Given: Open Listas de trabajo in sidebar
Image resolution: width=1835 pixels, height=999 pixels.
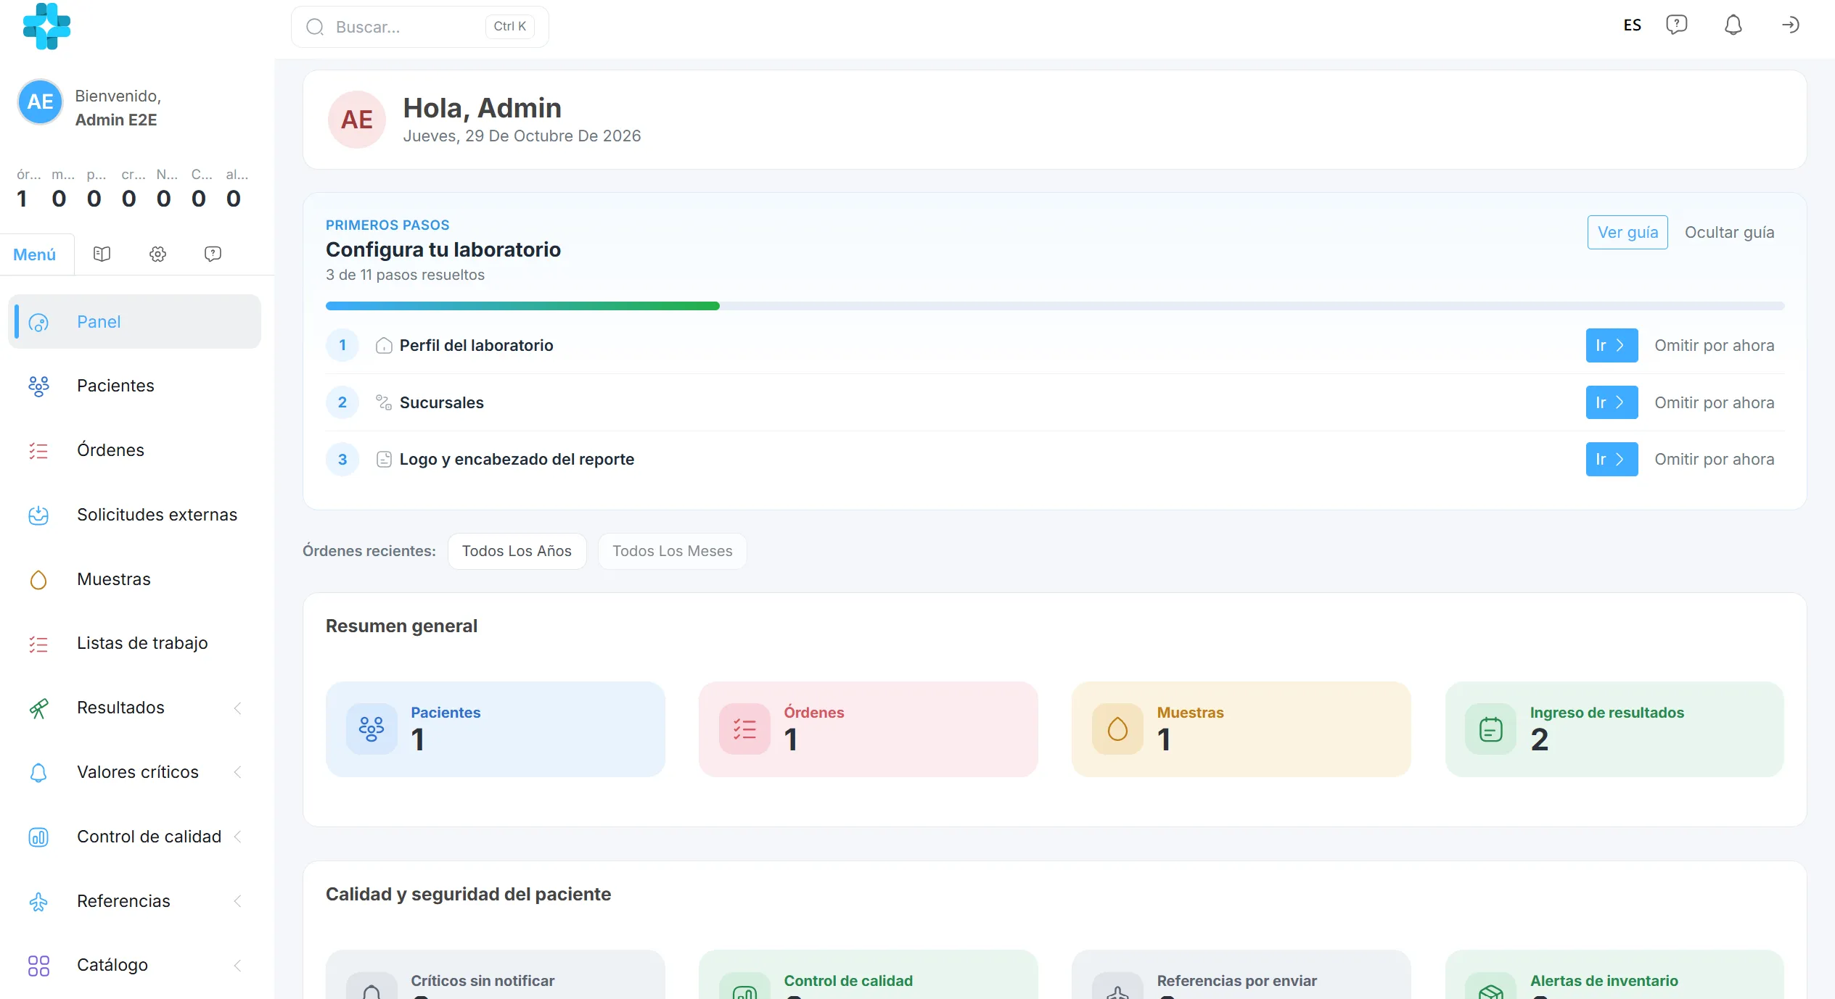Looking at the screenshot, I should [x=134, y=643].
